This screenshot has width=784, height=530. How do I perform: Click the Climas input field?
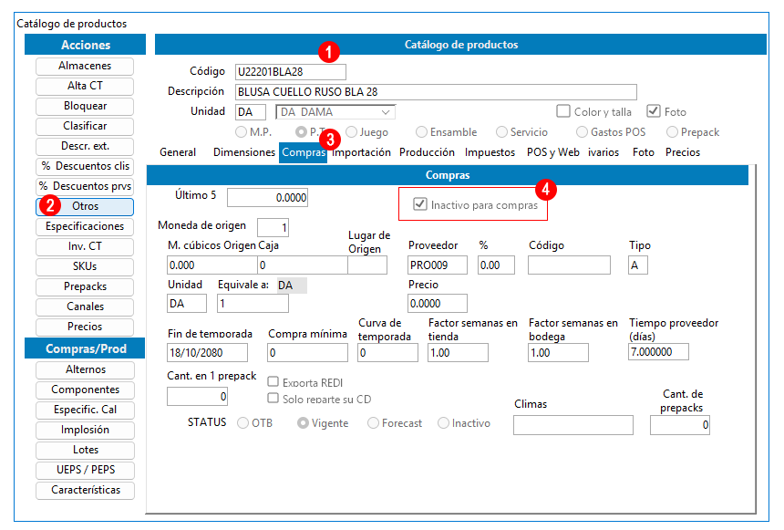pos(573,425)
